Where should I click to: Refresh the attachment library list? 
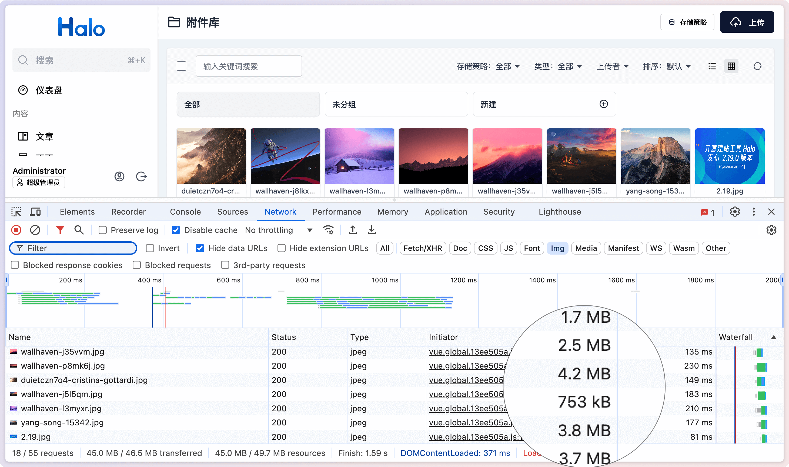(x=757, y=66)
